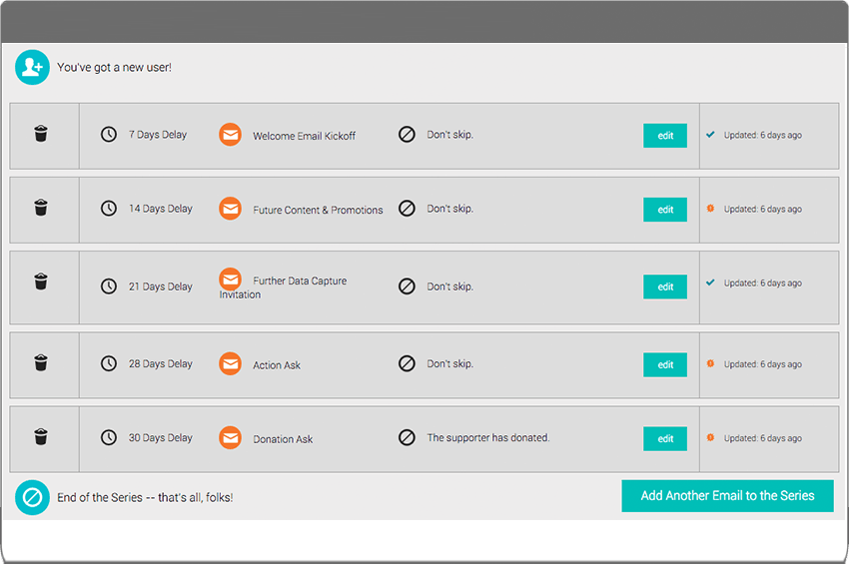Select the Welcome Email Kickoff title
The height and width of the screenshot is (569, 852).
(305, 137)
